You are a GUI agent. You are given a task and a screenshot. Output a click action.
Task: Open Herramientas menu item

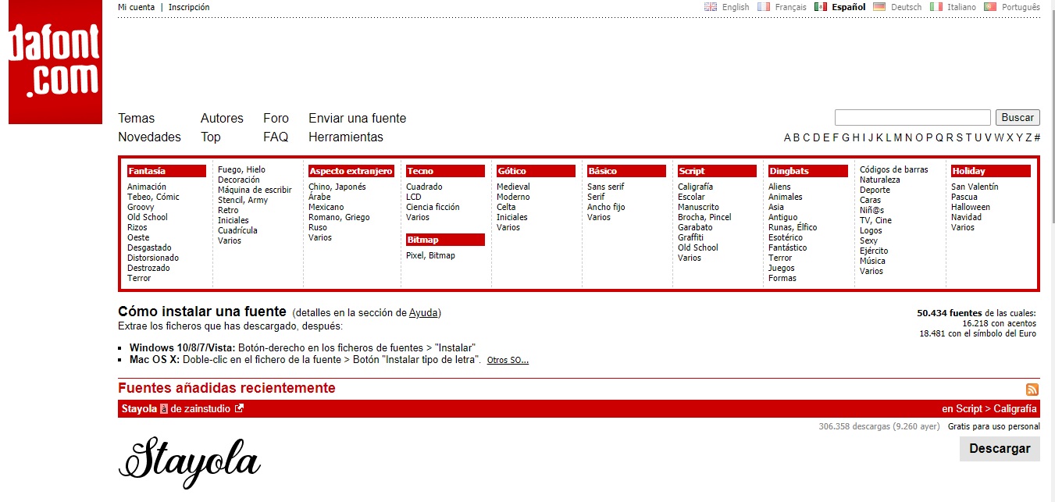coord(346,137)
